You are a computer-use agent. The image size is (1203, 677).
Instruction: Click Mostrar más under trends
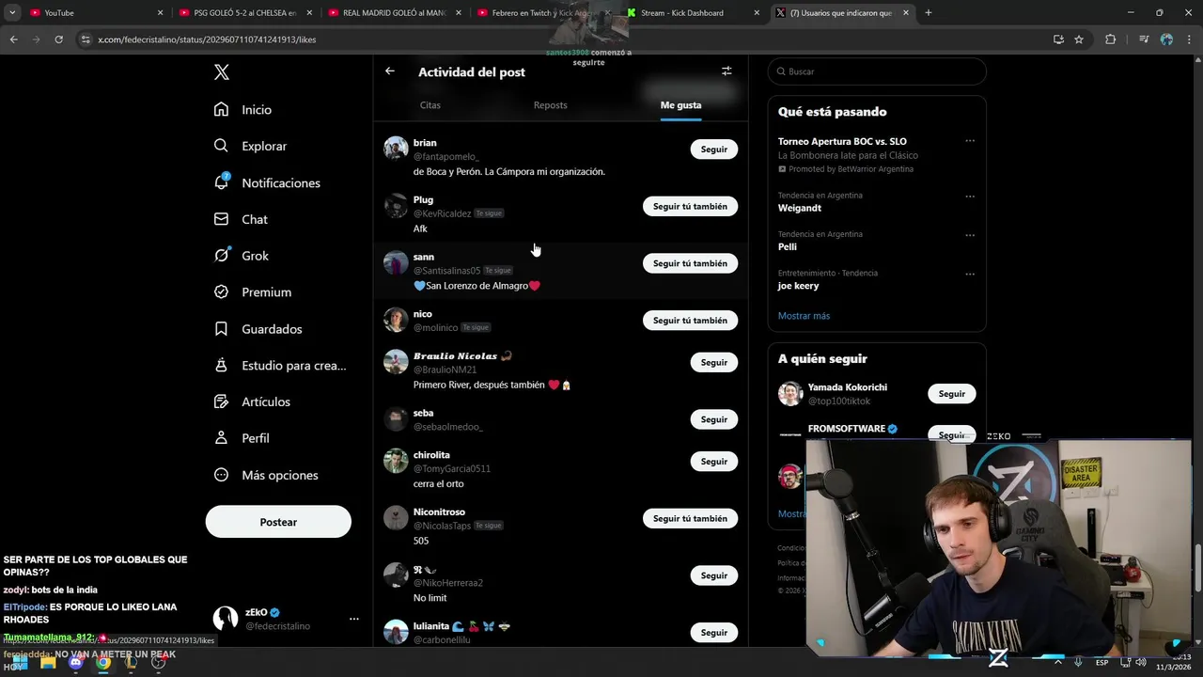point(804,316)
